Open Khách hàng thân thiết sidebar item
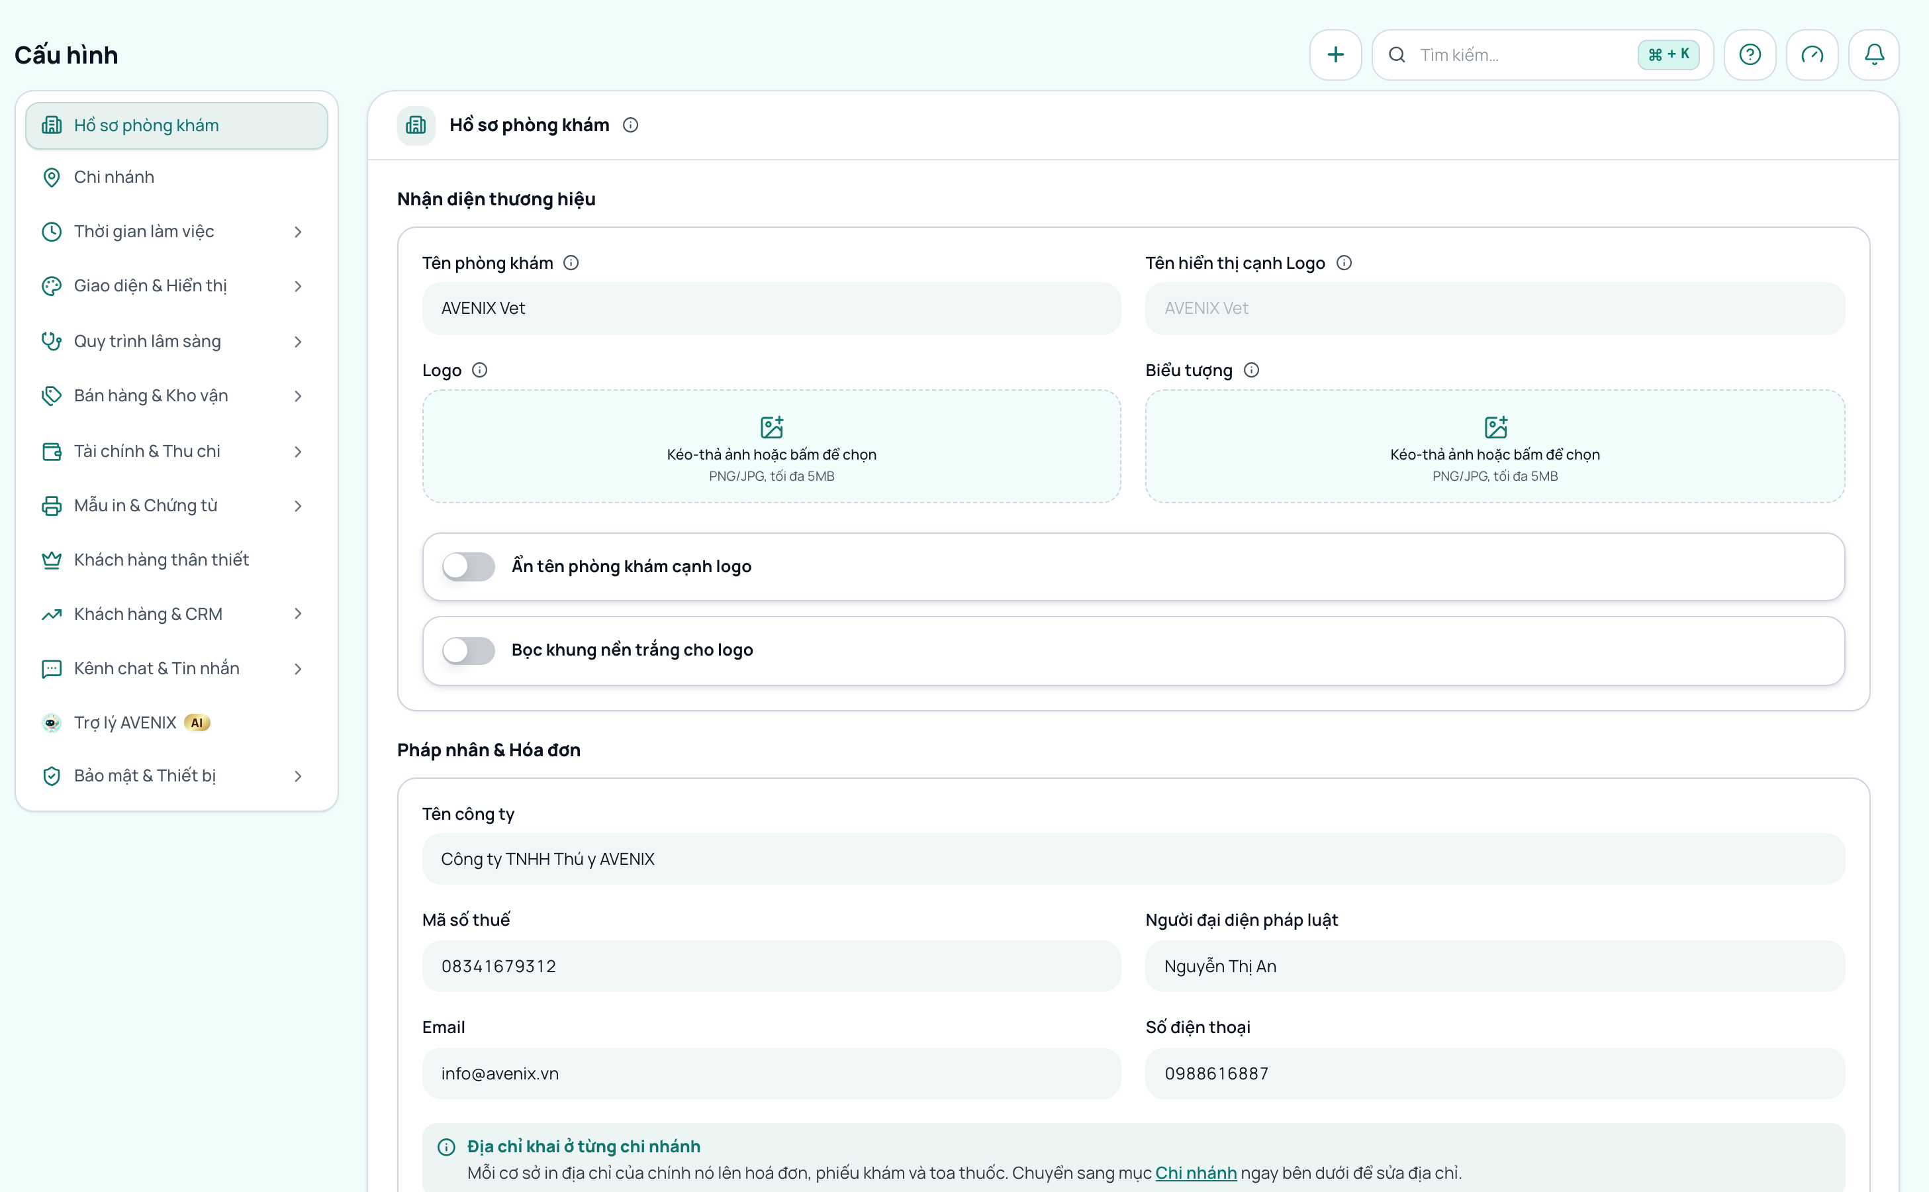The height and width of the screenshot is (1192, 1929). 177,560
